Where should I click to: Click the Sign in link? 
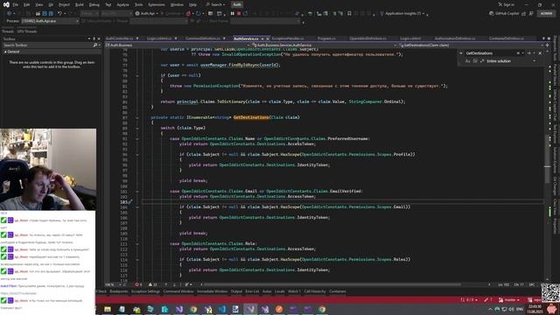[507, 4]
